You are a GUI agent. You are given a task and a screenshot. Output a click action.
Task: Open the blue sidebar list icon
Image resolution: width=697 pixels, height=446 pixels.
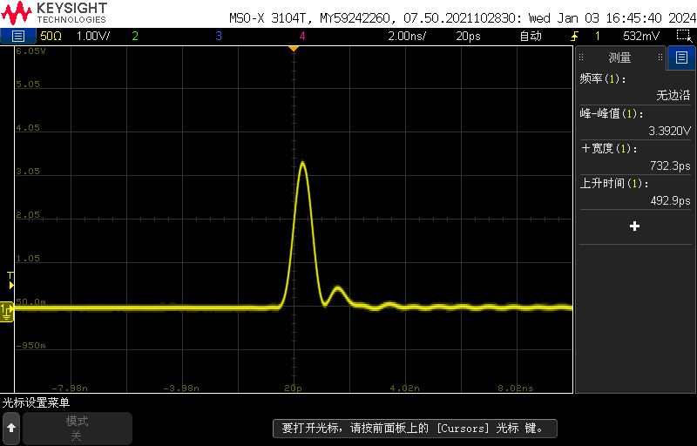(680, 58)
